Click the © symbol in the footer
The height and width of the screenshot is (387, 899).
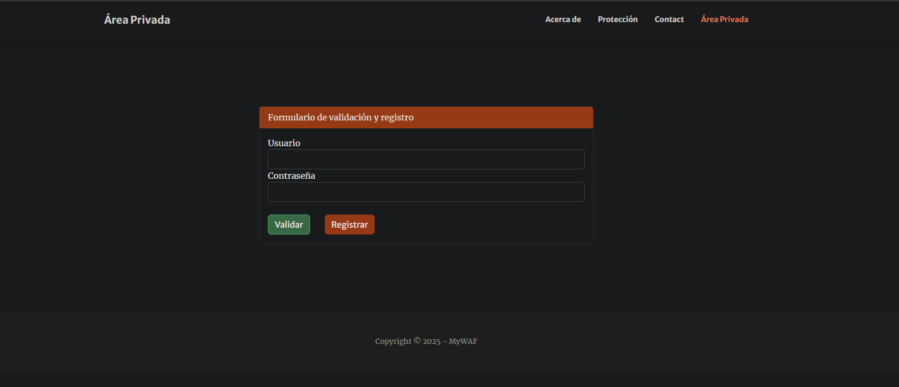click(417, 341)
